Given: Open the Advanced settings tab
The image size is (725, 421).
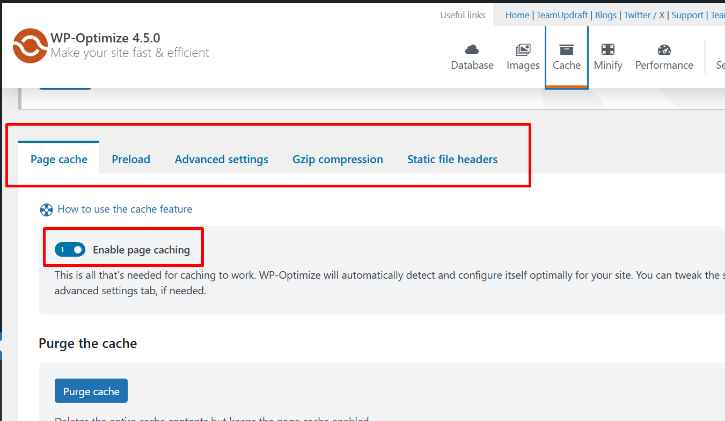Looking at the screenshot, I should (x=222, y=159).
